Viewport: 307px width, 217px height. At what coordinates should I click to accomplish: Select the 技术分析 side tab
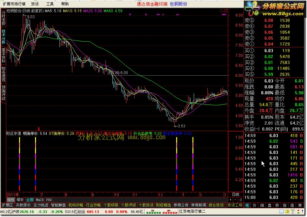tap(3, 37)
